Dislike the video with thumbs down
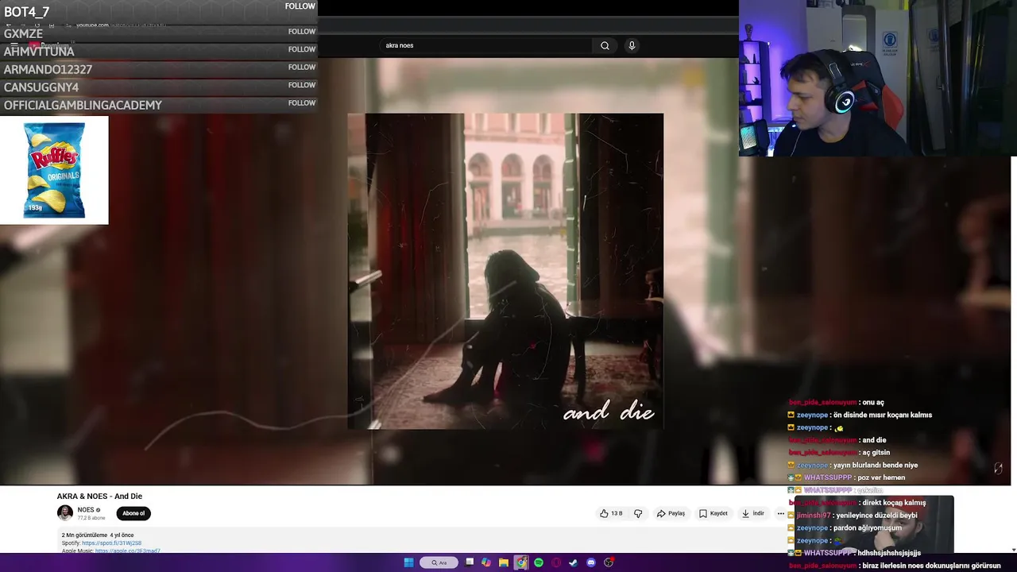 tap(637, 513)
